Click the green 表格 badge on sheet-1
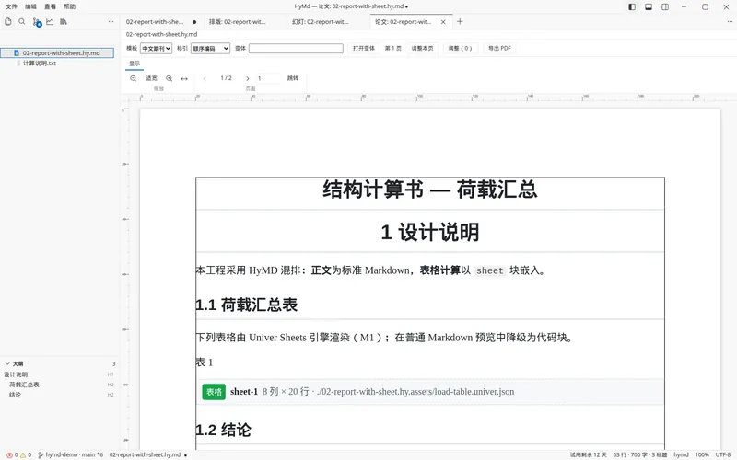This screenshot has height=460, width=737. click(x=214, y=392)
